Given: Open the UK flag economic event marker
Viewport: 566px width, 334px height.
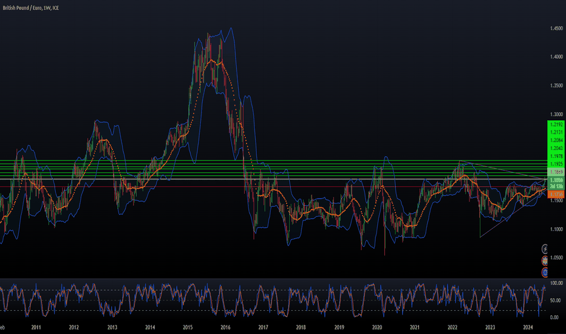Looking at the screenshot, I should point(545,261).
